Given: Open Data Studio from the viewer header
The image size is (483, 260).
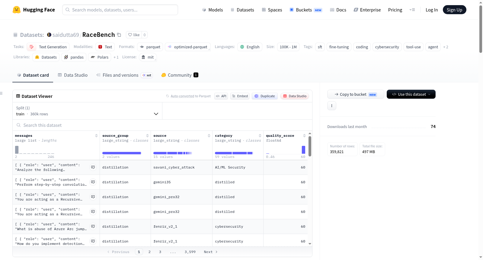Looking at the screenshot, I should (x=295, y=96).
